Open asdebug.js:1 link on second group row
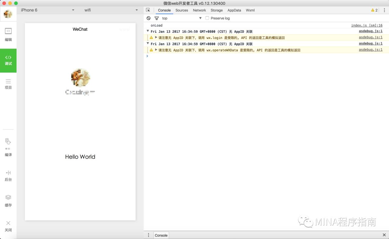389x239 pixels. 371,43
